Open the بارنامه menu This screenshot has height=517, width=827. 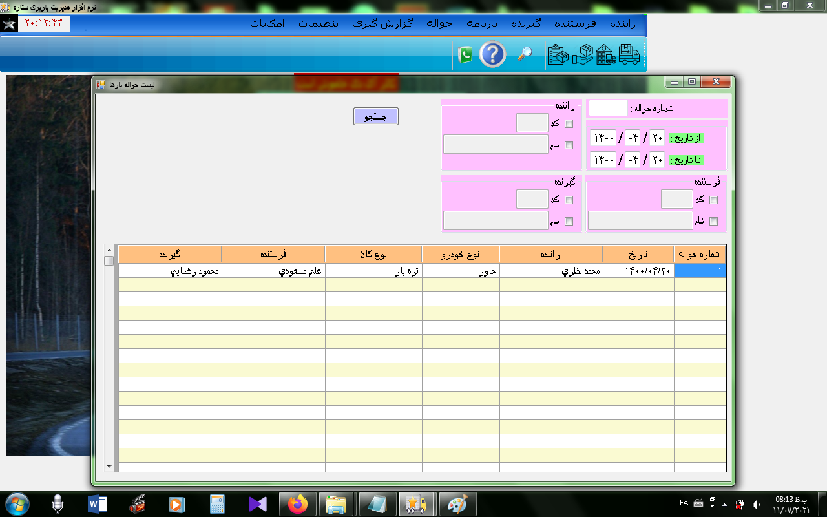[482, 24]
